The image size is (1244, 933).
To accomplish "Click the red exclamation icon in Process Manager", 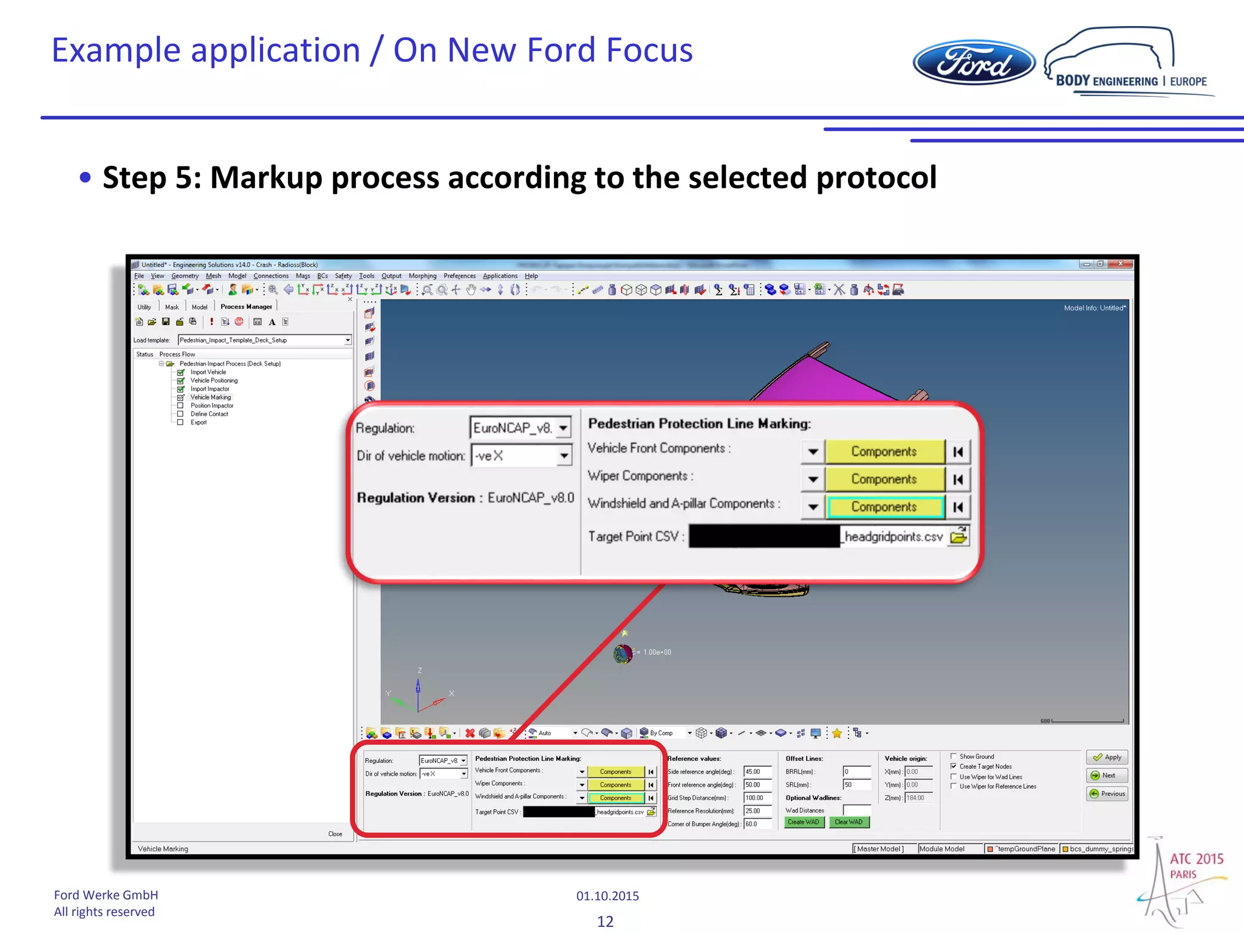I will pos(211,322).
